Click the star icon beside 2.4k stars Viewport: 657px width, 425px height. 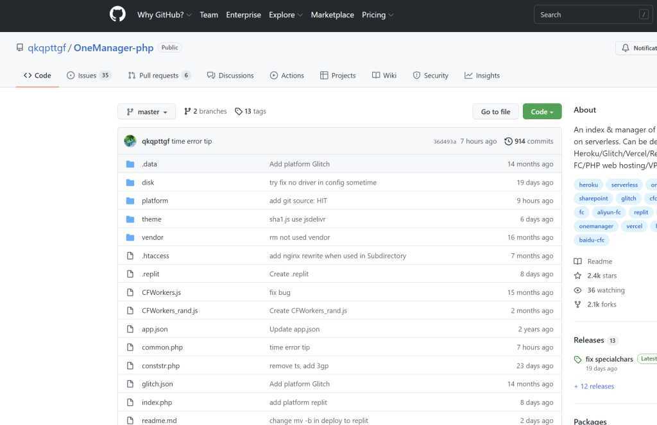pos(577,276)
